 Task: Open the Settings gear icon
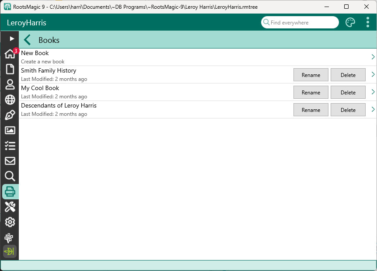point(10,222)
